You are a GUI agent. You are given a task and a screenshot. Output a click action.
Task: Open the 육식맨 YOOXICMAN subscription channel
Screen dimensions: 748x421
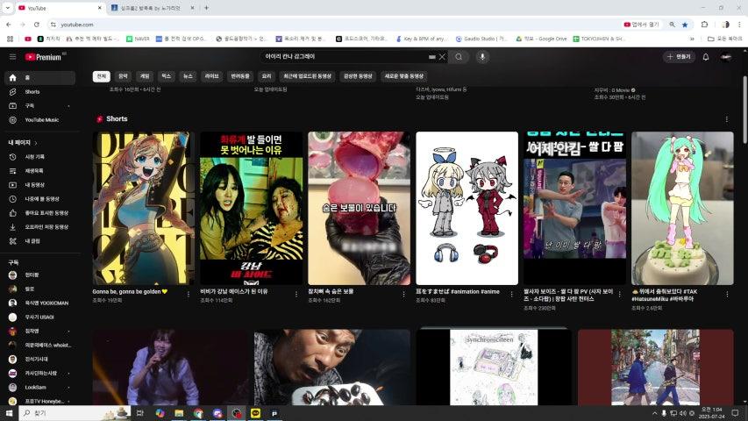(x=40, y=303)
